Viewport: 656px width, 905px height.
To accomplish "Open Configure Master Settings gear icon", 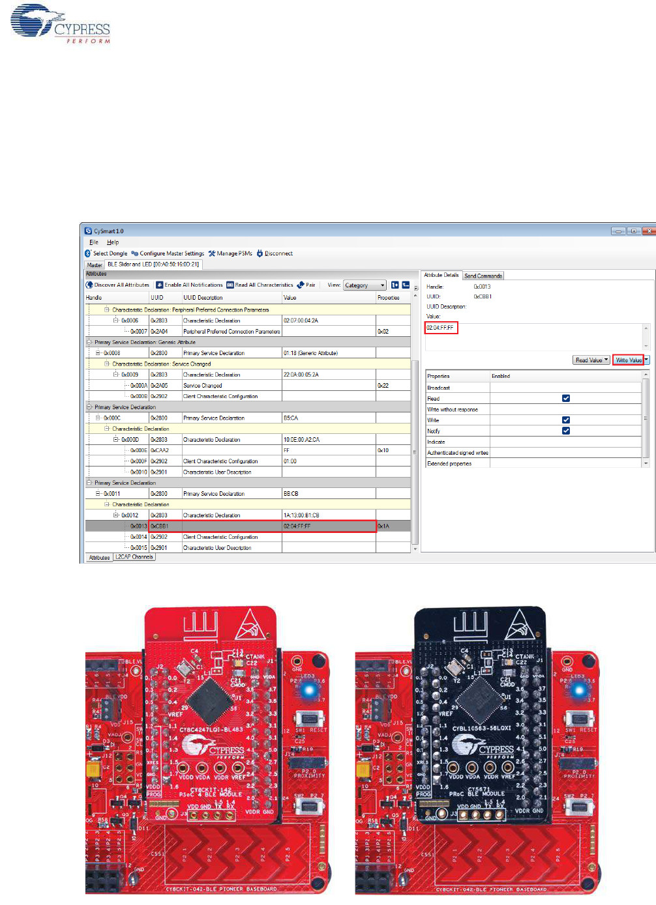I will [134, 253].
